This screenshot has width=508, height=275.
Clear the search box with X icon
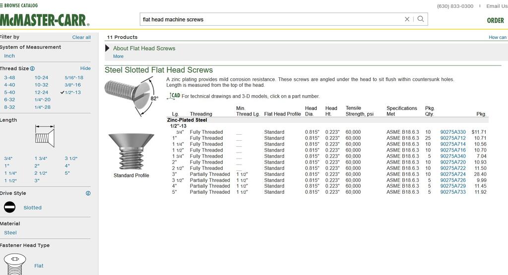(407, 19)
